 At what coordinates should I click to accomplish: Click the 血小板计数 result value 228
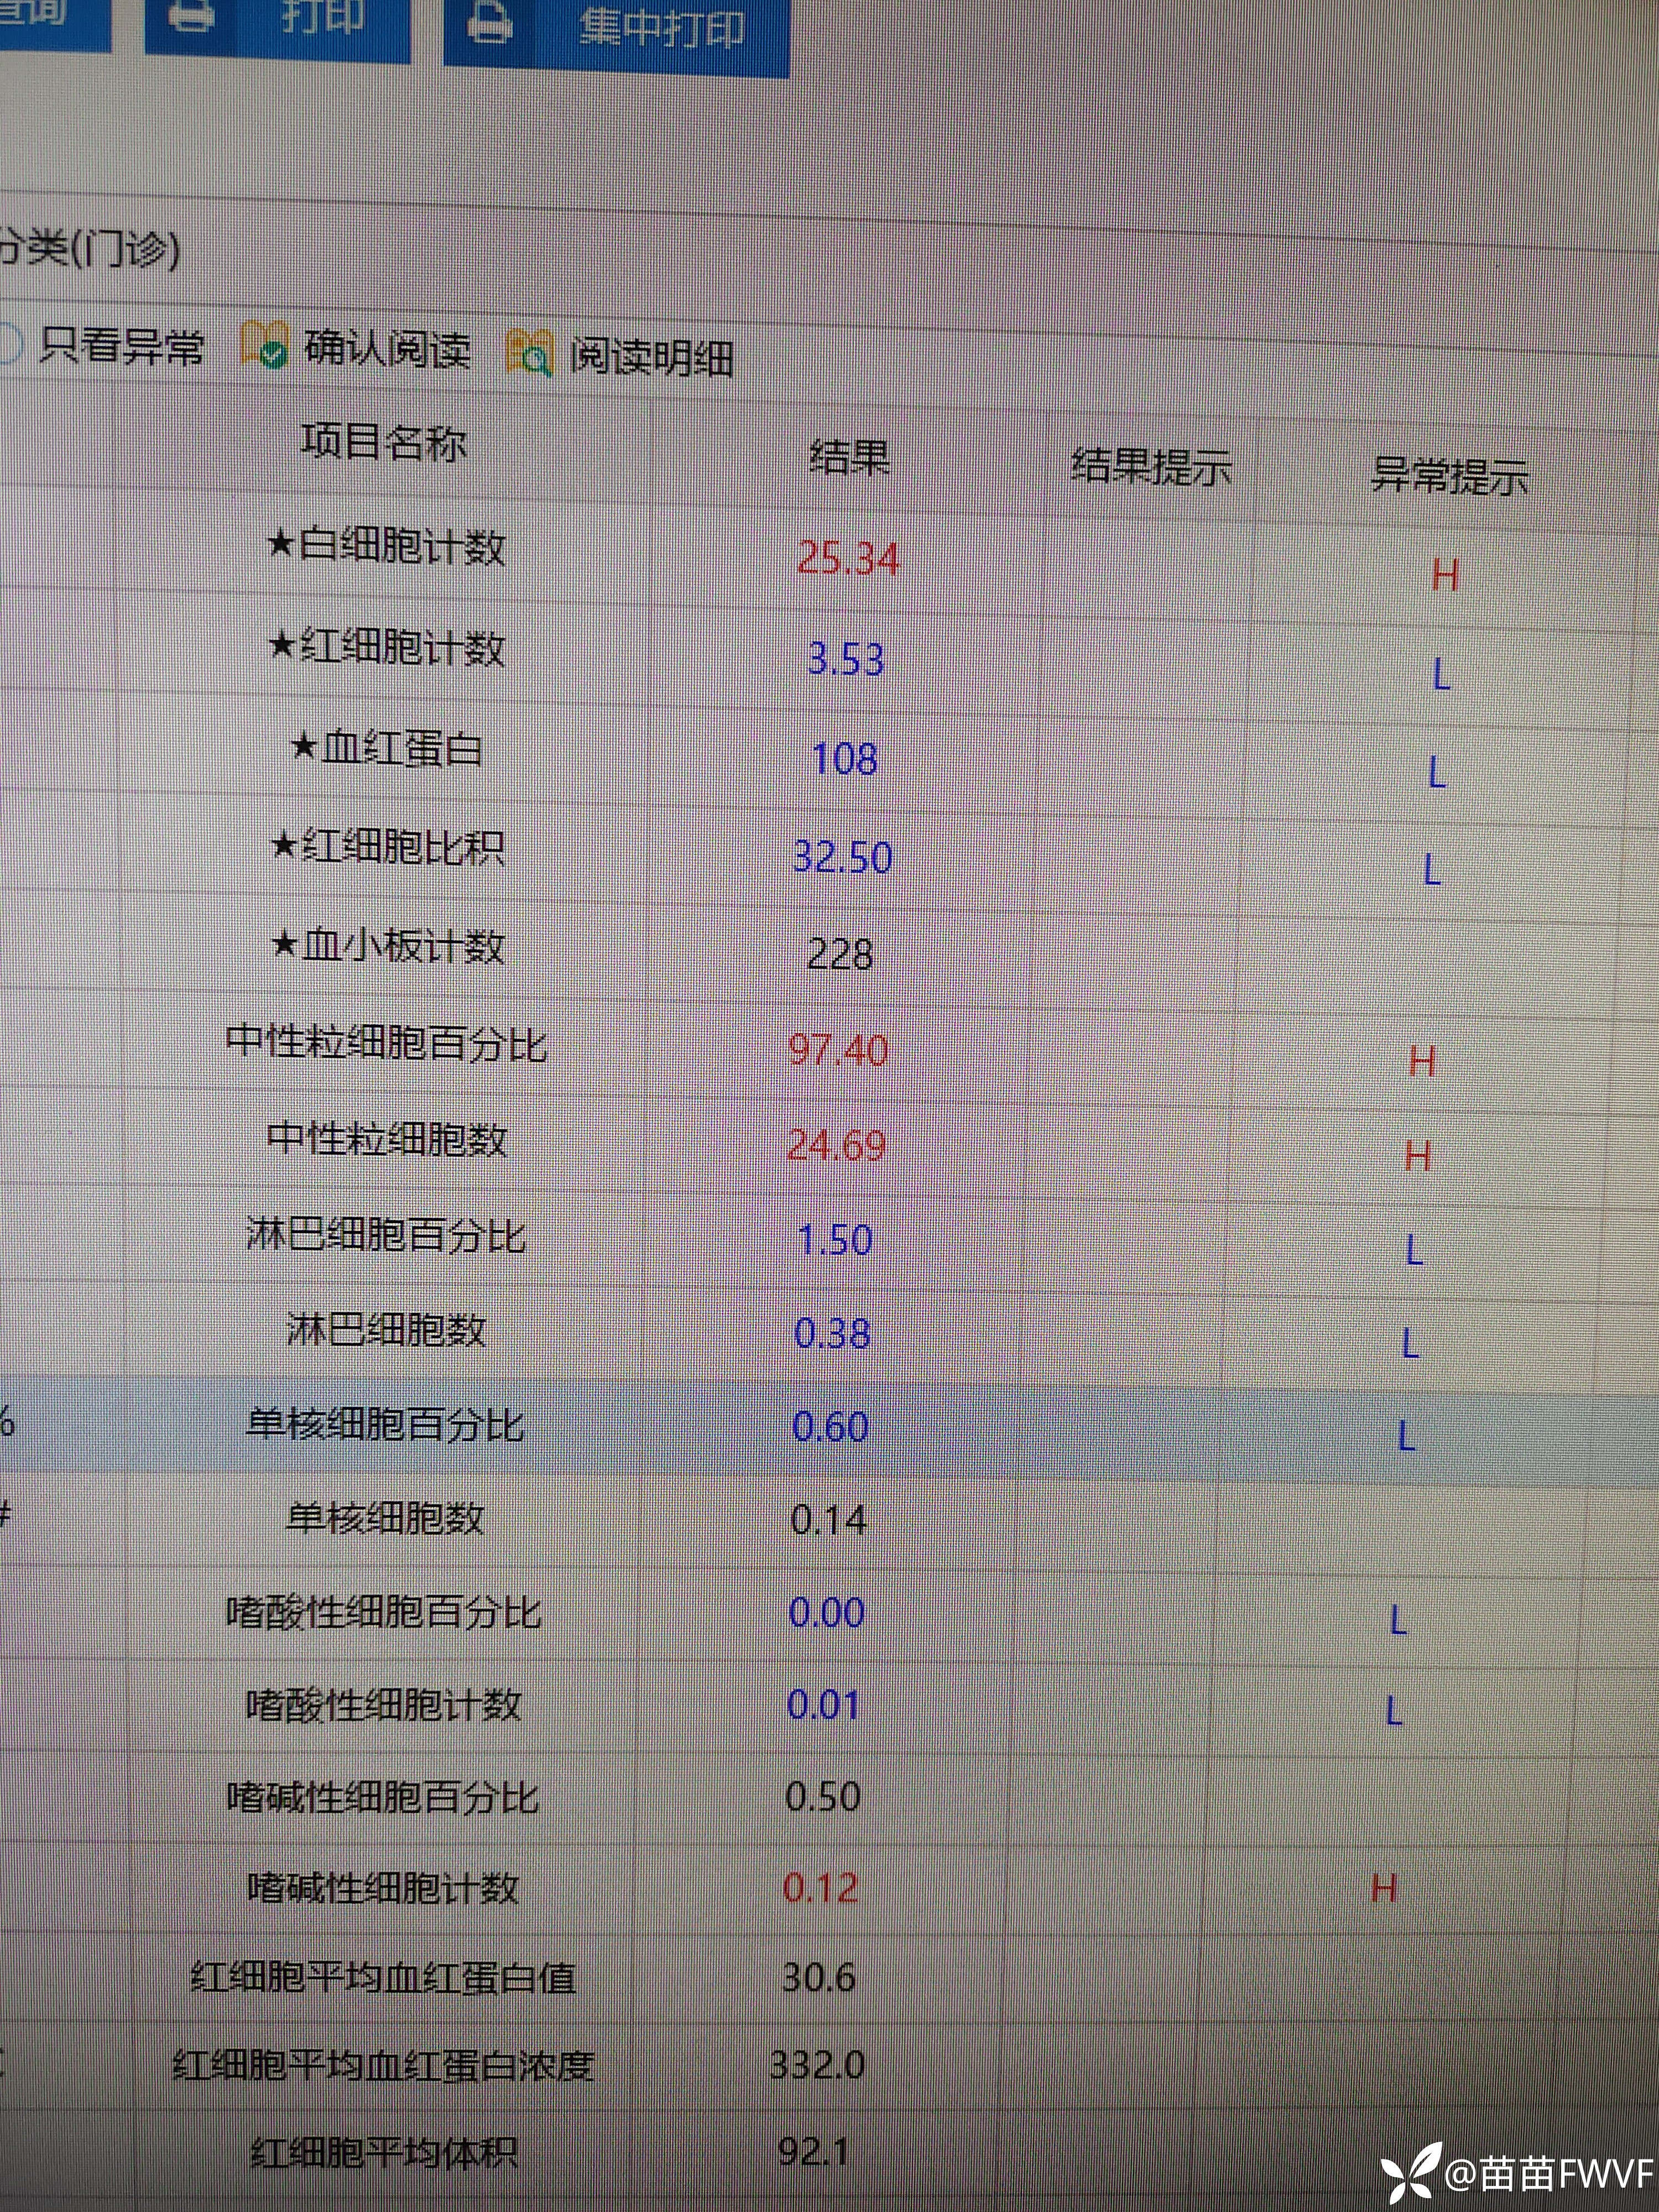point(840,954)
